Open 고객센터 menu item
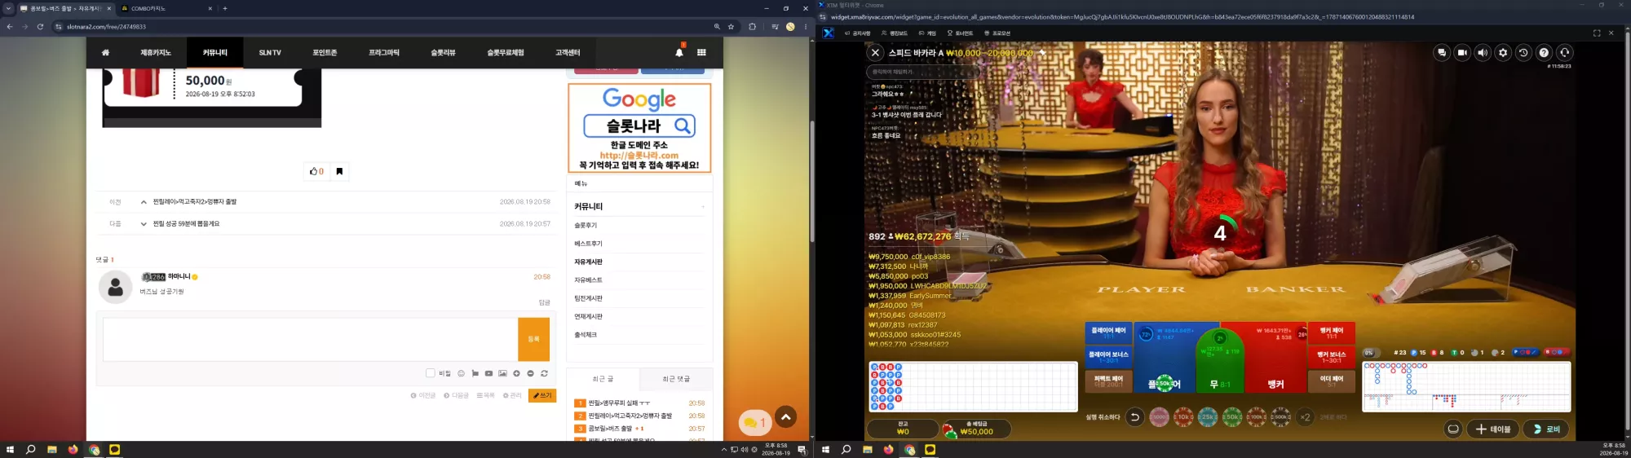 pyautogui.click(x=568, y=52)
